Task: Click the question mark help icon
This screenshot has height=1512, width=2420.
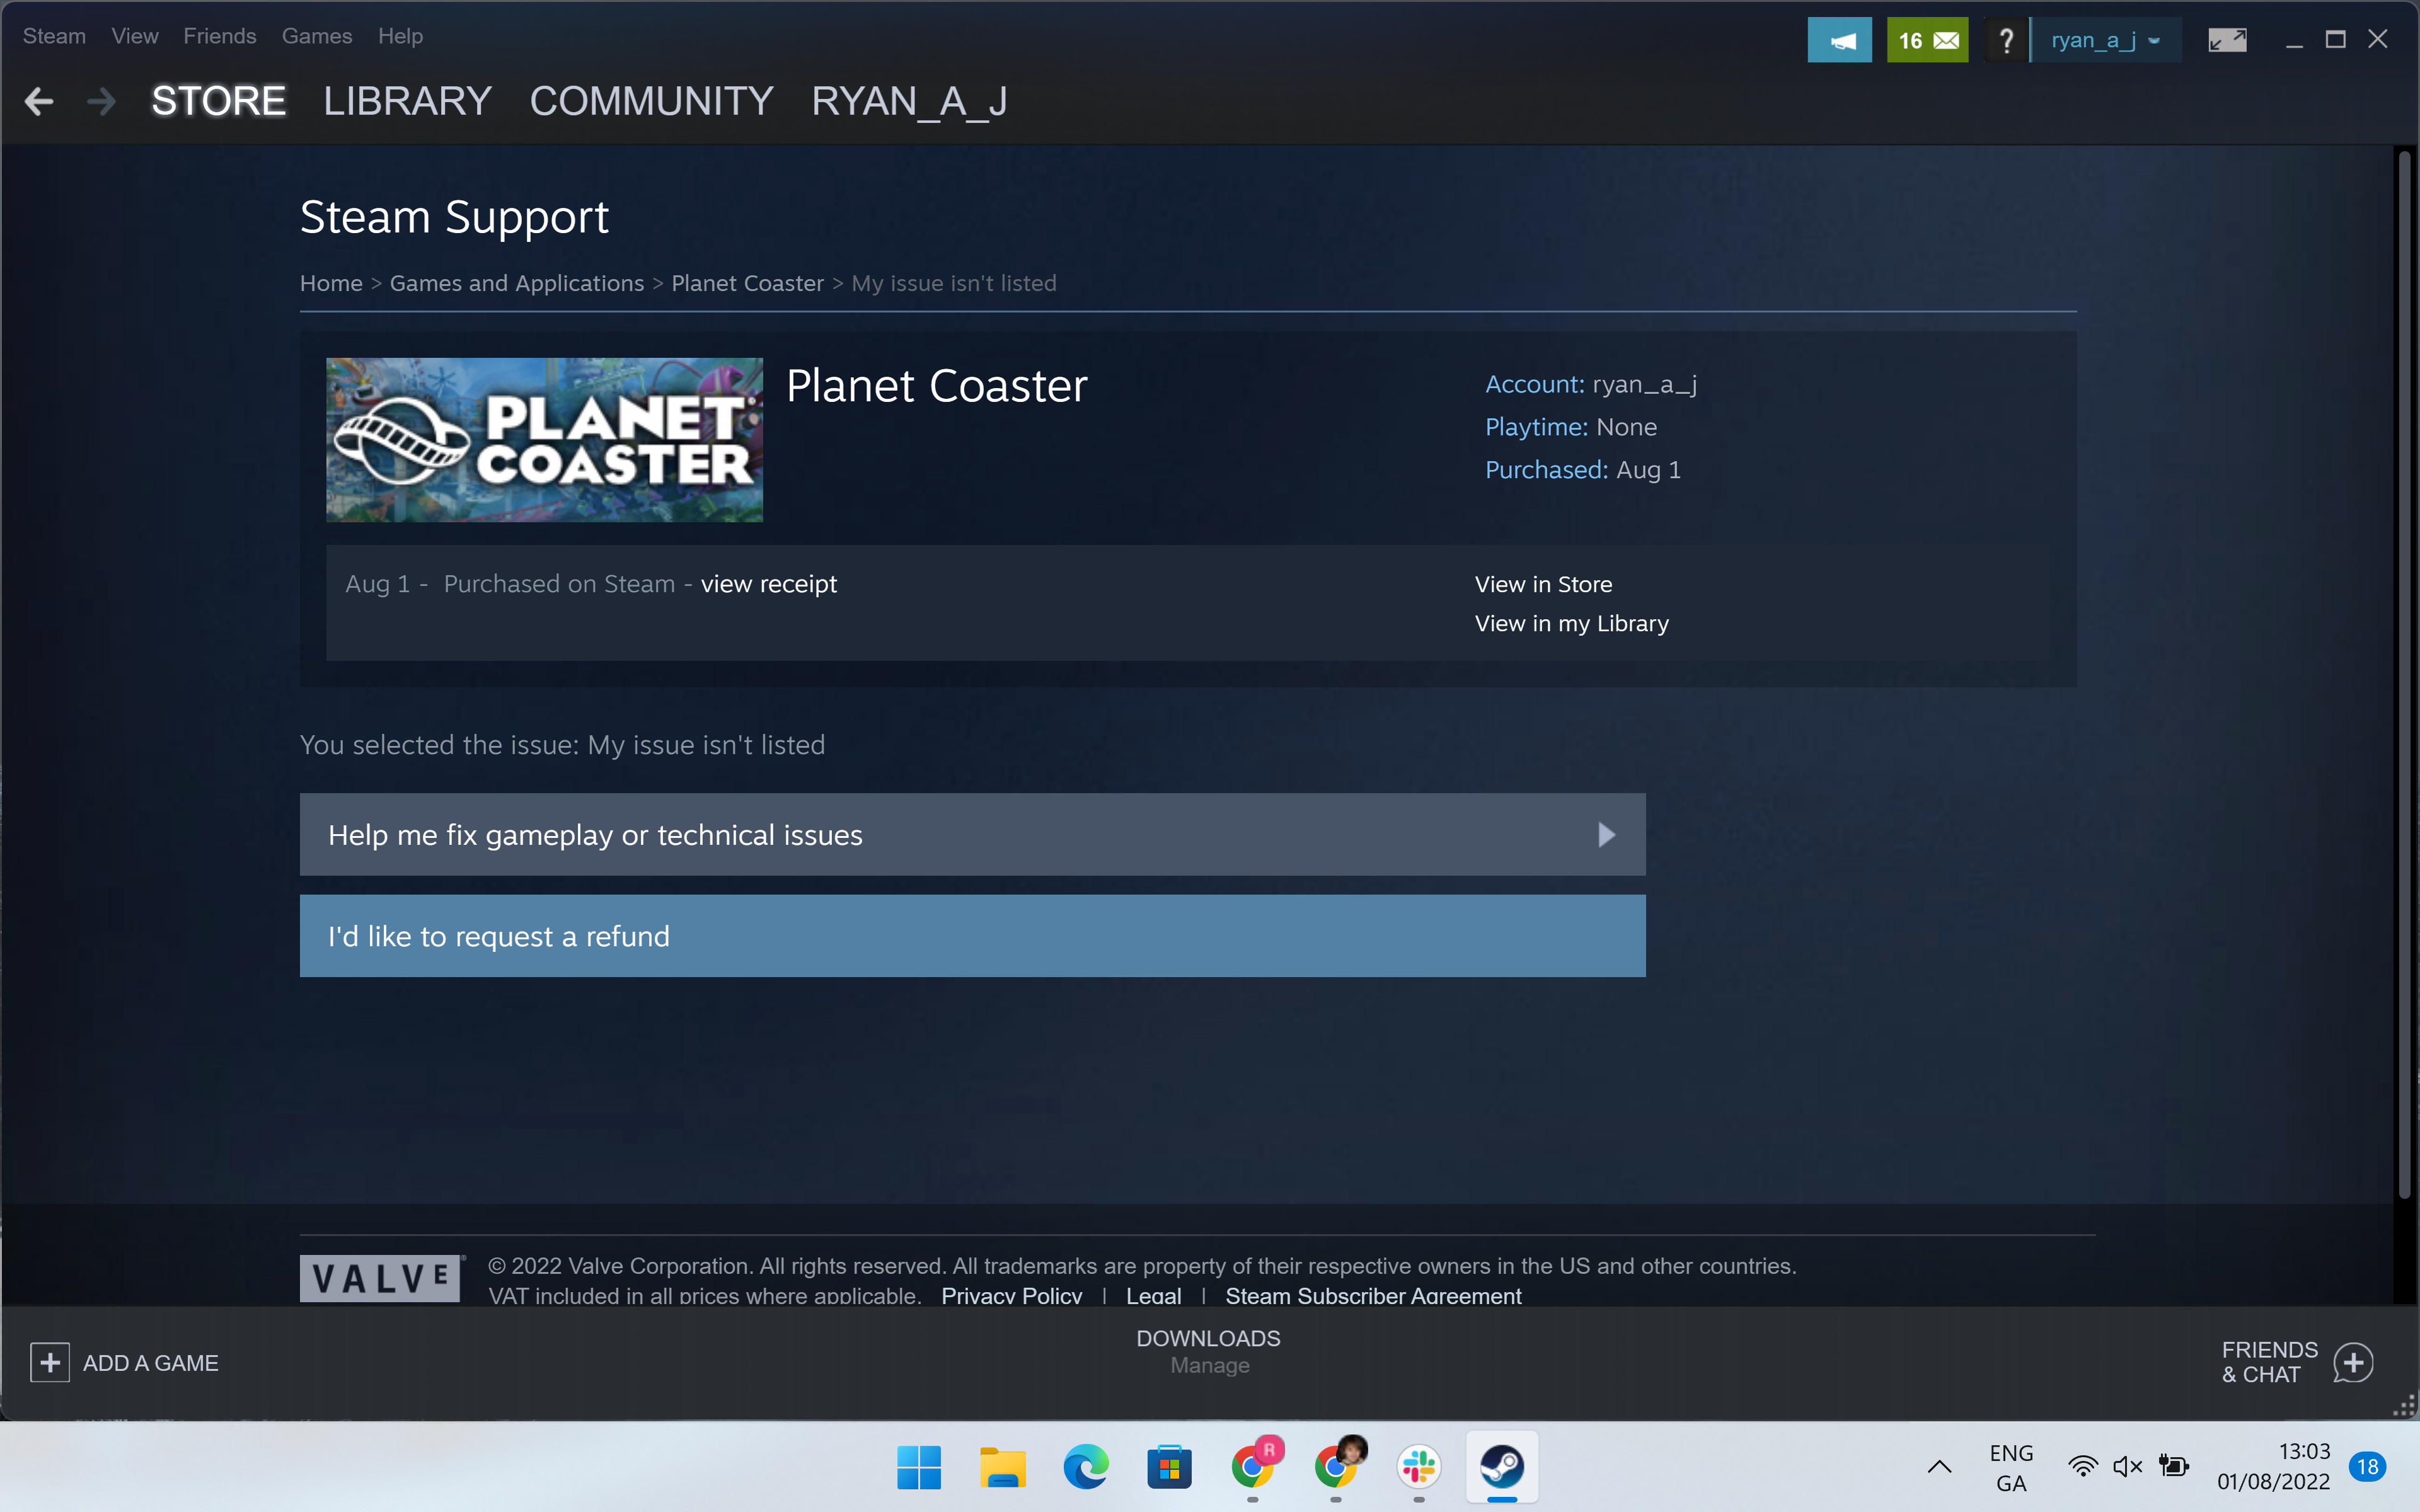Action: pyautogui.click(x=2005, y=40)
